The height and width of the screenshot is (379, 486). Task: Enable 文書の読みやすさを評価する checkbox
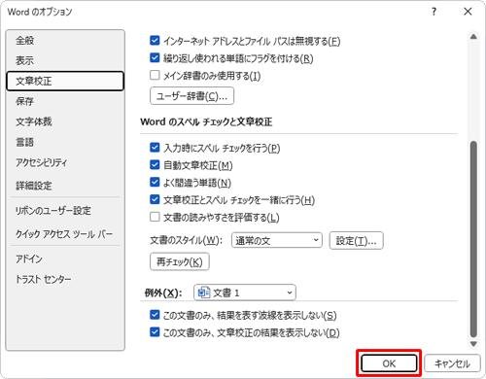pyautogui.click(x=155, y=217)
